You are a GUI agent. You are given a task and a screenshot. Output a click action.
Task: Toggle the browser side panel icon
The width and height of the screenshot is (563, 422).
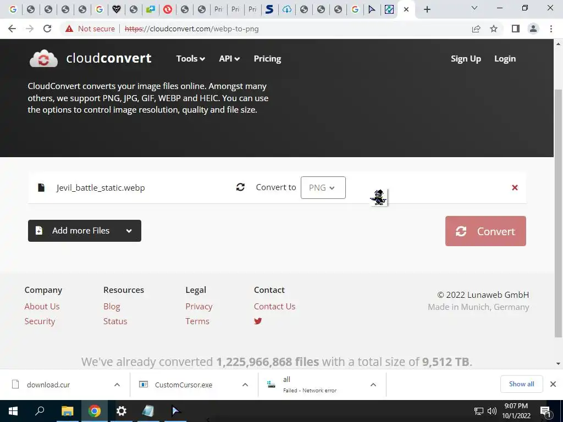click(x=516, y=29)
